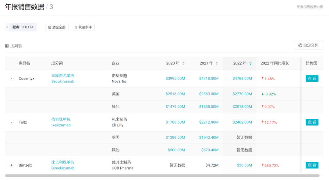Screen dimensions: 329x180
Task: Click the 商品名 column header
Action: (x=24, y=63)
